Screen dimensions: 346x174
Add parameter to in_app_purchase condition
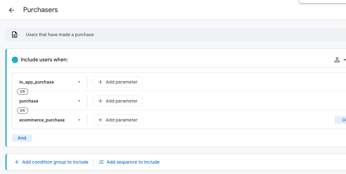[118, 82]
